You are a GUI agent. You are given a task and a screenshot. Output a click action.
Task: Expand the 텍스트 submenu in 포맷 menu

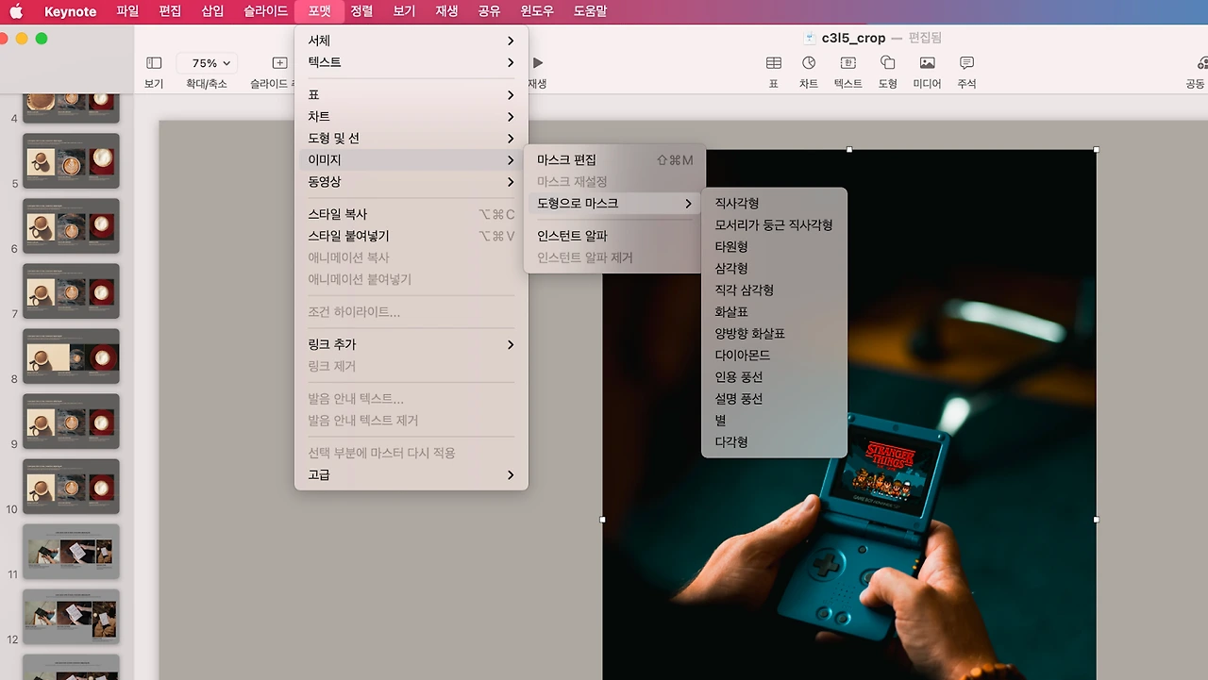(411, 62)
